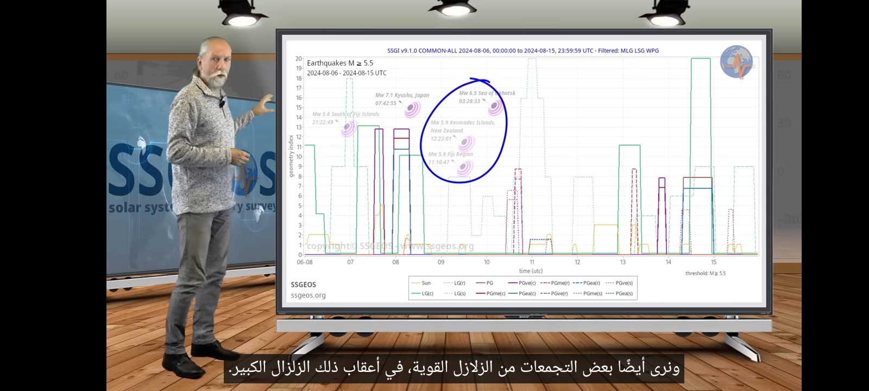This screenshot has width=869, height=391.
Task: Click the 13 date tick on the time axis
Action: [x=623, y=262]
